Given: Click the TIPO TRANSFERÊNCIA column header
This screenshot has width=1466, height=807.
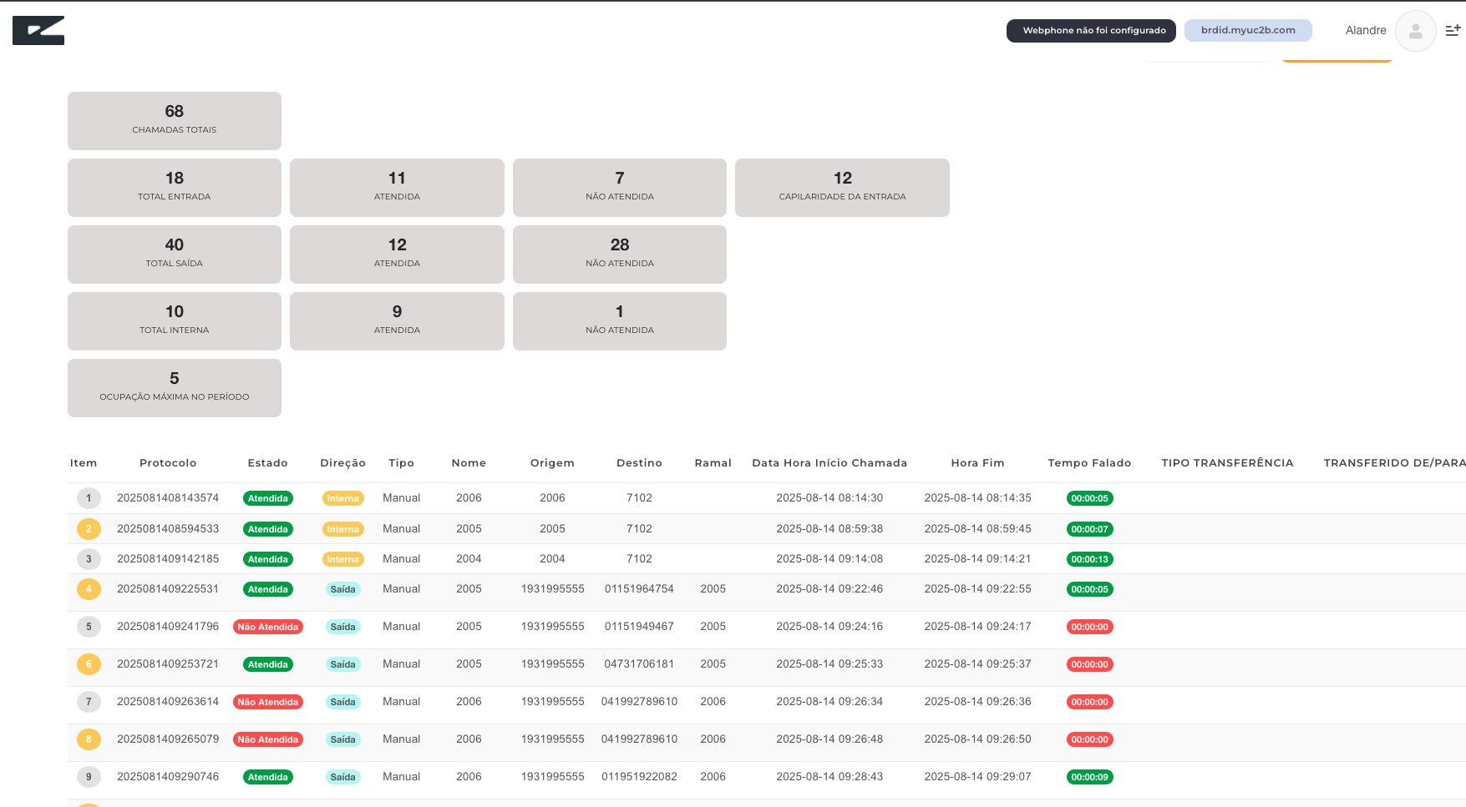Looking at the screenshot, I should [1227, 463].
